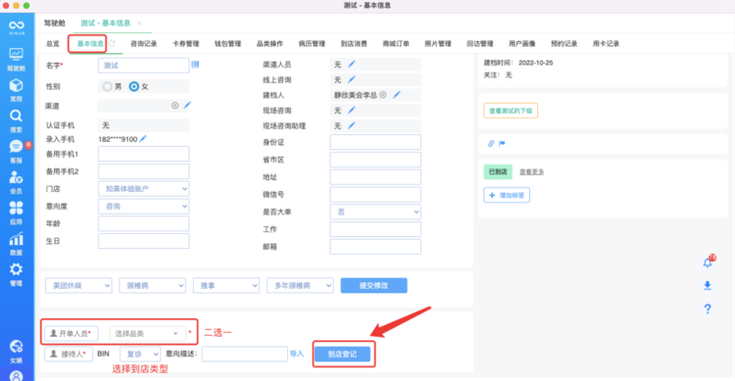Click the infinity logo at the sidebar top
The width and height of the screenshot is (735, 381).
(x=16, y=25)
